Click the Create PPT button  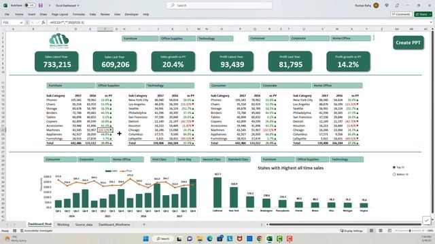(x=408, y=43)
